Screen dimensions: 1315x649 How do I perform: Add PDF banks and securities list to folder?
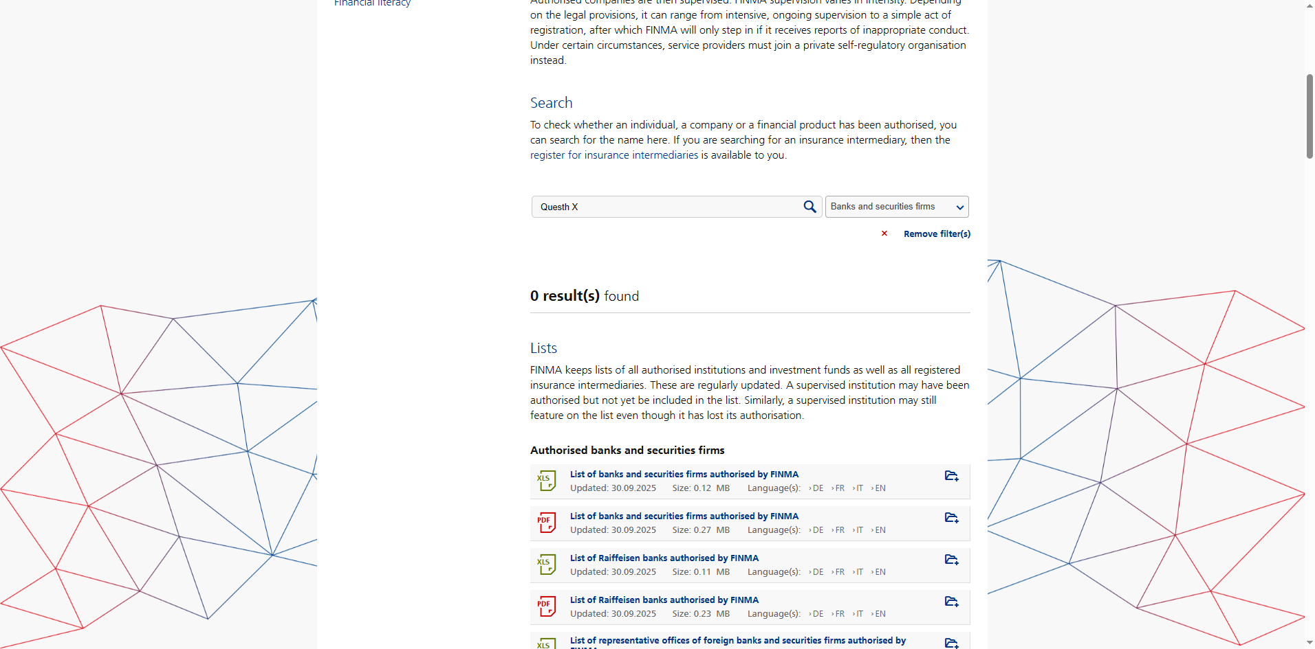click(x=951, y=518)
